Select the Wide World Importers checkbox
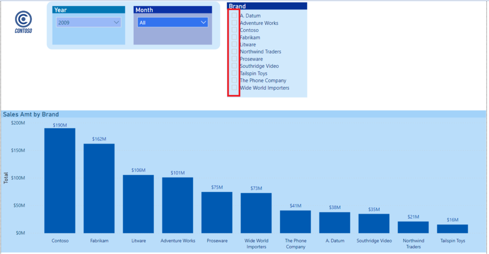 click(234, 87)
